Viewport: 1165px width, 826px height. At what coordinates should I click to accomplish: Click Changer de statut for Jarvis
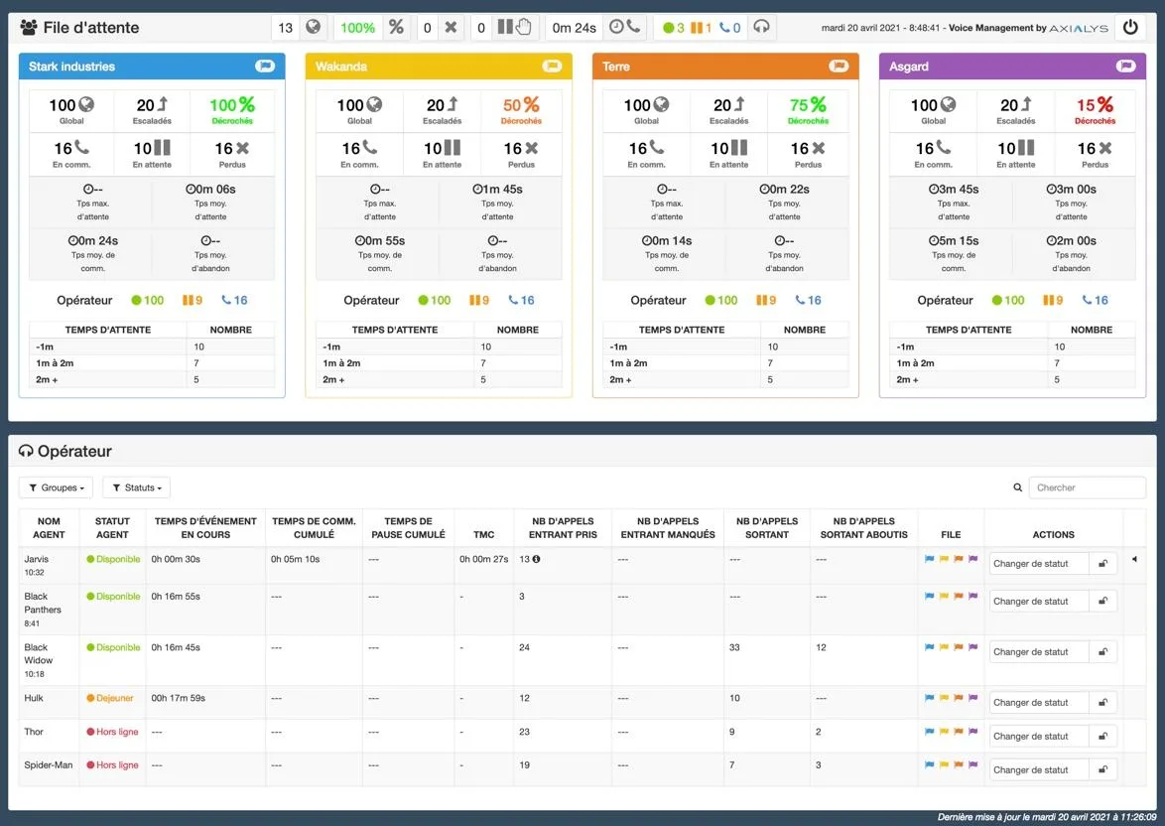(x=1039, y=564)
